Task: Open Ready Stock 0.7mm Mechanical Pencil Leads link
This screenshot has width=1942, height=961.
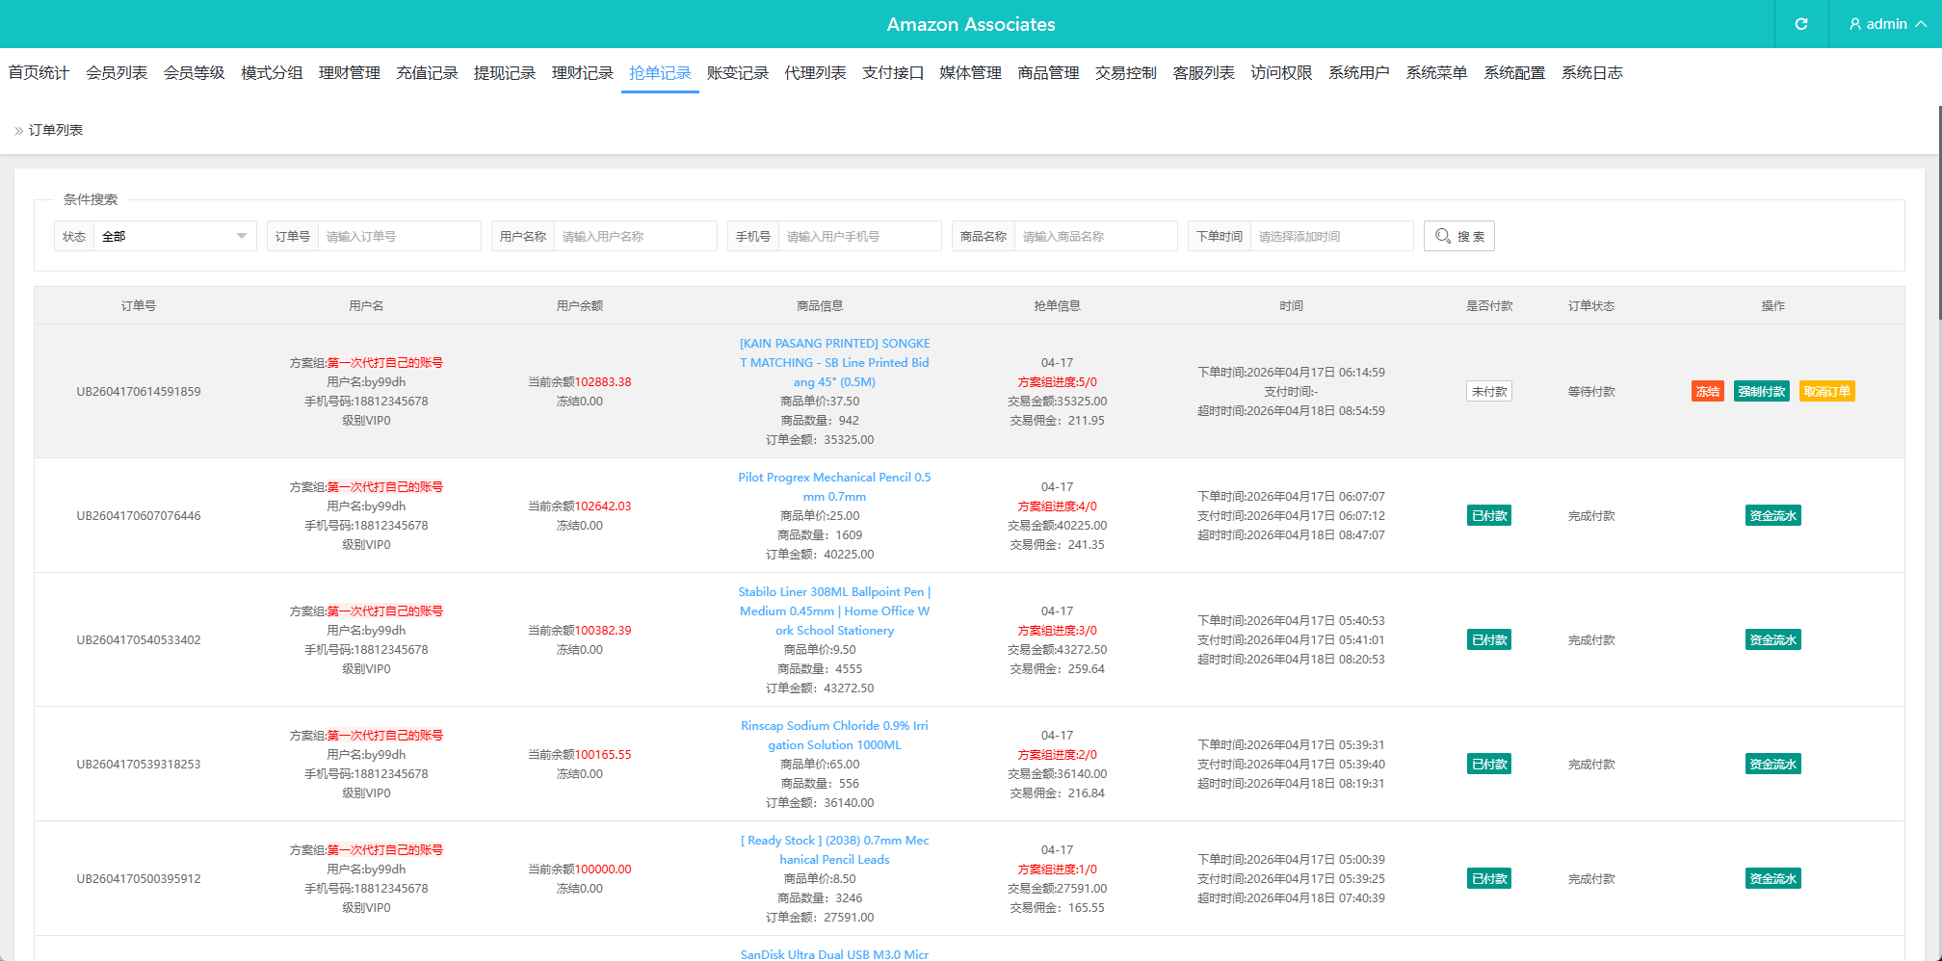Action: coord(834,849)
